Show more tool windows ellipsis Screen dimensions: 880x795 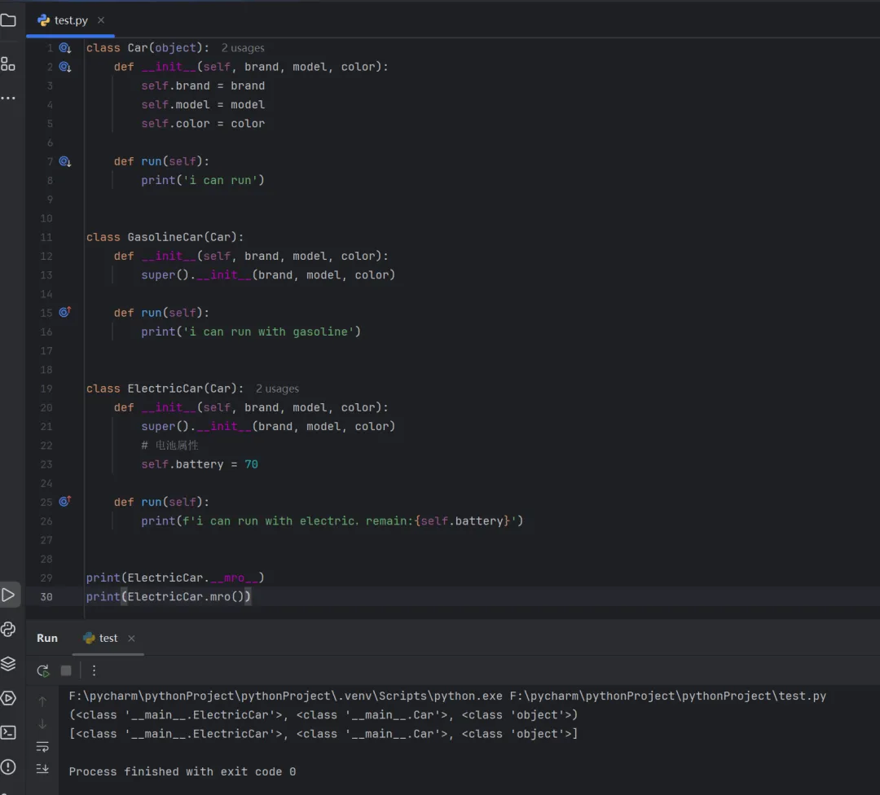(x=8, y=99)
